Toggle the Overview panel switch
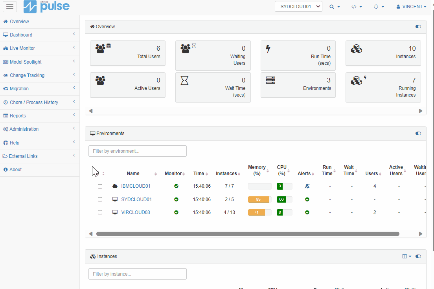The width and height of the screenshot is (434, 289). point(418,27)
